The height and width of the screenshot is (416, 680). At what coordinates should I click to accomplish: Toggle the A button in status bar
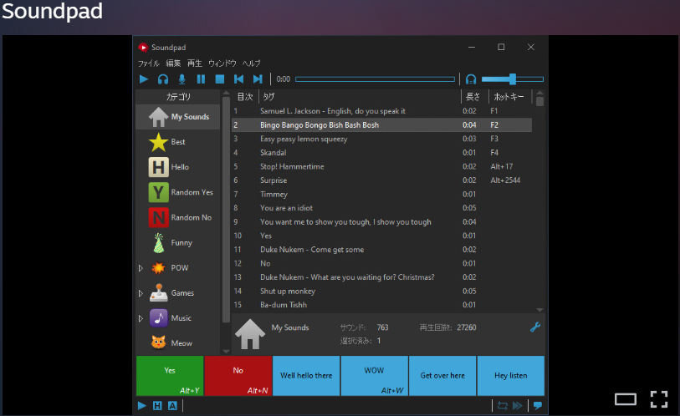coord(172,406)
